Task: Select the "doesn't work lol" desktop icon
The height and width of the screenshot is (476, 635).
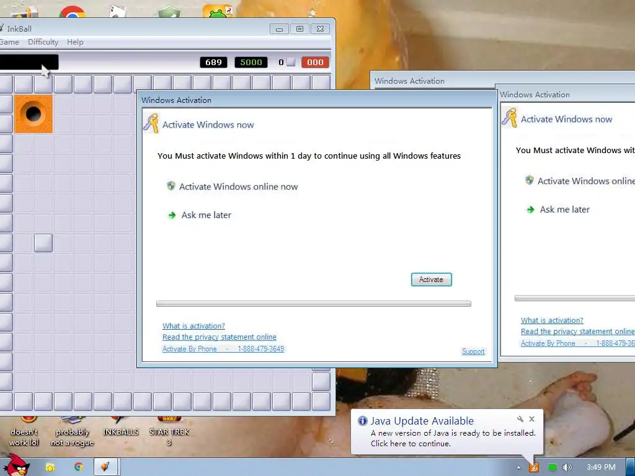Action: [x=24, y=432]
